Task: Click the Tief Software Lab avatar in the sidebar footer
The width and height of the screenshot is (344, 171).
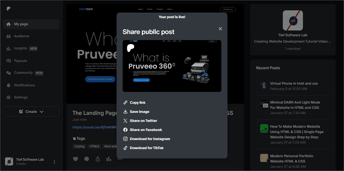Action: click(x=9, y=161)
